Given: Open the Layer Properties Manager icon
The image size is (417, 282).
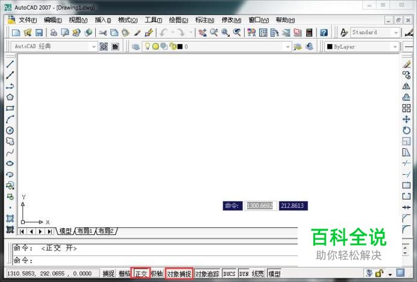Looking at the screenshot, I should [136, 47].
